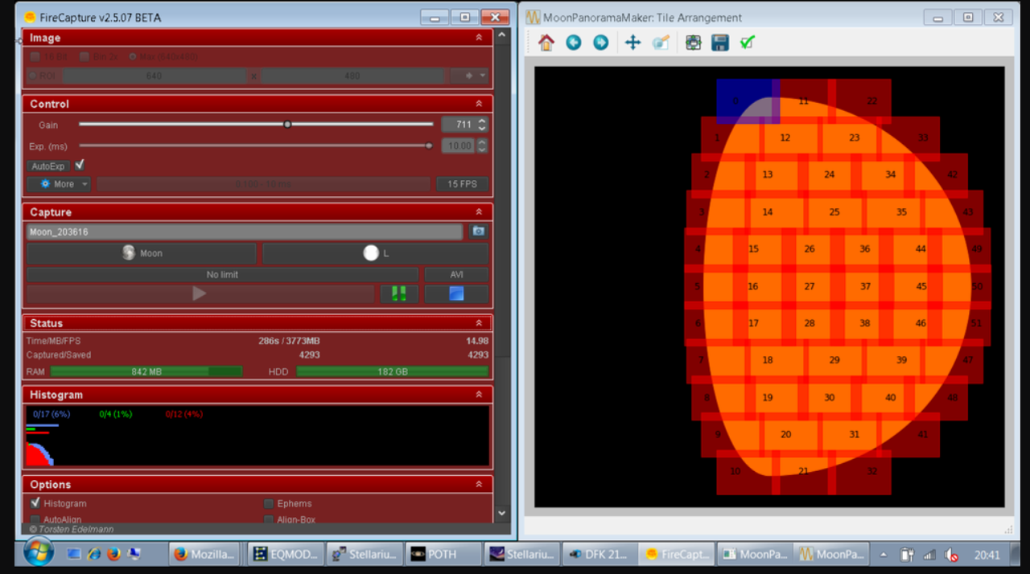Screen dimensions: 1030x574
Task: Click the Moon_203616 filename field
Action: click(245, 232)
